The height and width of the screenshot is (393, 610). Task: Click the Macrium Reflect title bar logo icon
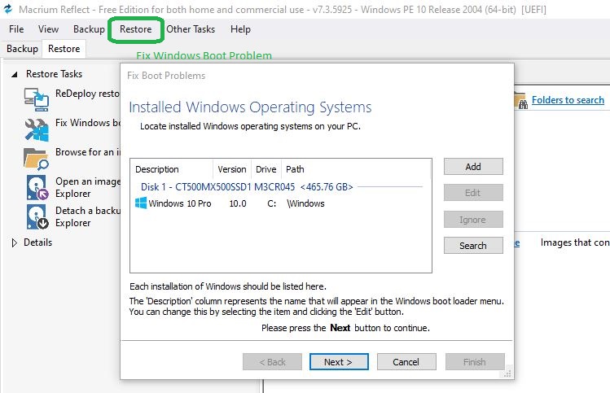[7, 9]
